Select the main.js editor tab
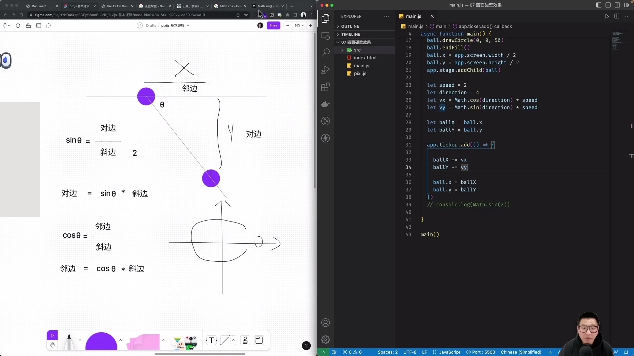Screen dimensions: 634x356 (x=413, y=16)
